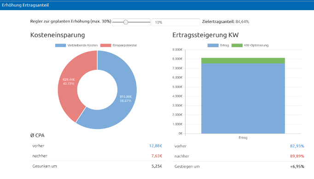Screen dimensions: 314x179
Task: Select the 12,88€ vorher CPA value
Action: click(x=156, y=146)
